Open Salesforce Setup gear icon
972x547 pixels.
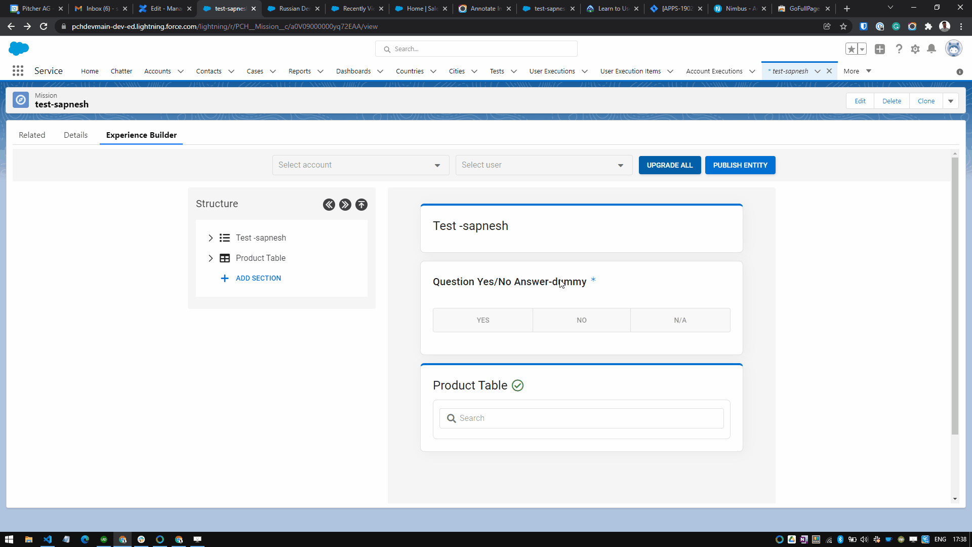coord(915,49)
